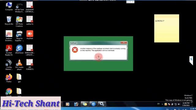The width and height of the screenshot is (196, 110).
Task: Close the Aadhaar error dialog window
Action: tap(124, 43)
